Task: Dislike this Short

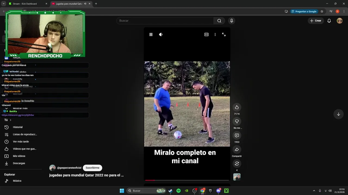Action: (x=237, y=121)
